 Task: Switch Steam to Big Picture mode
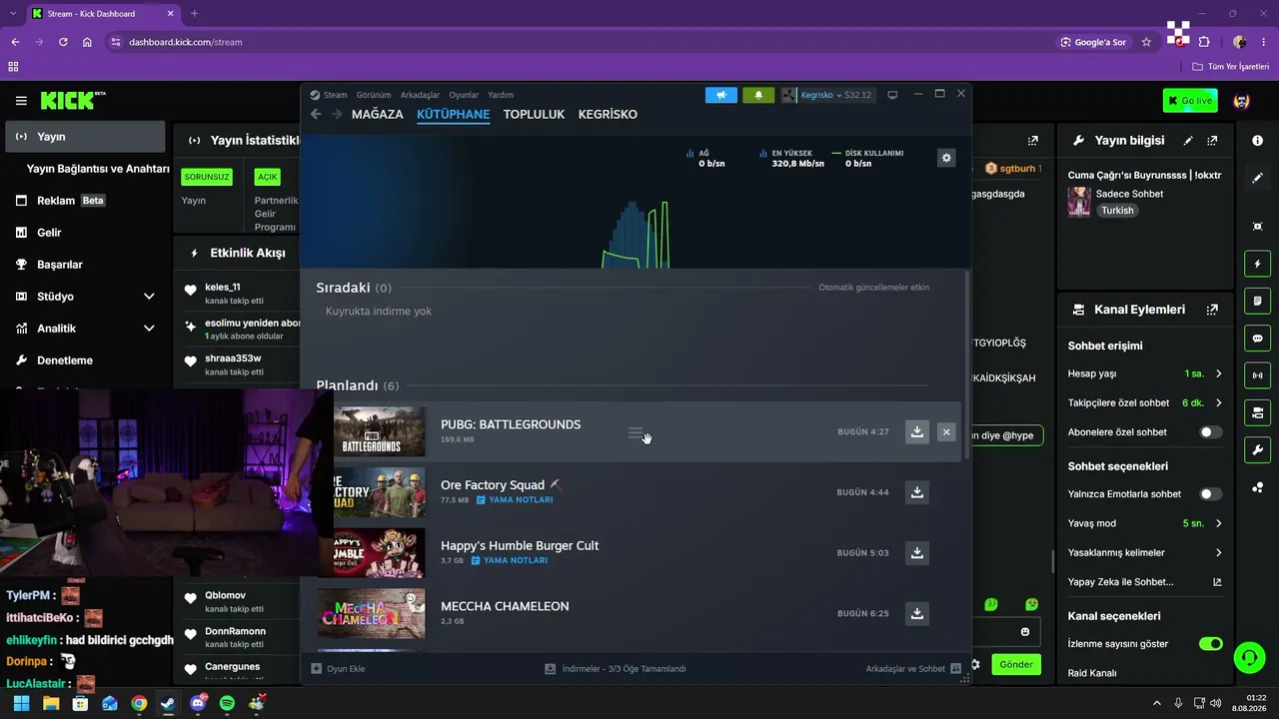(892, 95)
